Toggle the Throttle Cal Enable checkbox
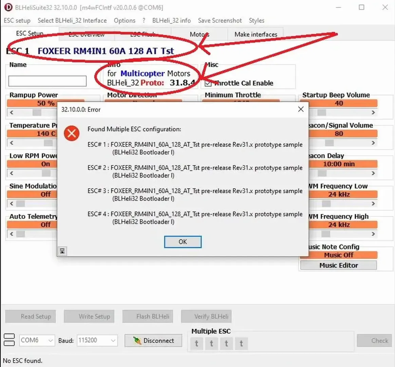This screenshot has height=367, width=395. click(x=208, y=83)
